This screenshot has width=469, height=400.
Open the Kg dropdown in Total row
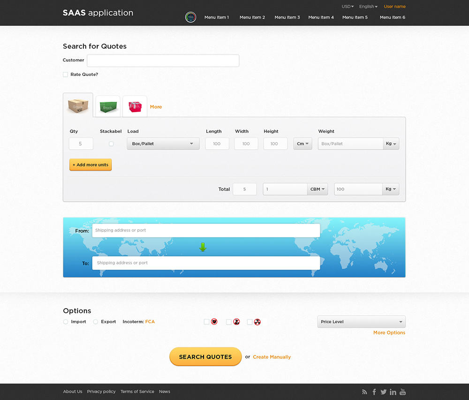pos(391,189)
